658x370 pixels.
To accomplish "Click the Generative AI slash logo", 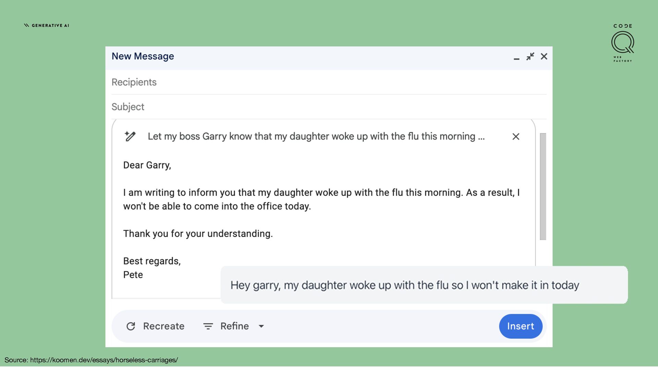I will [26, 25].
